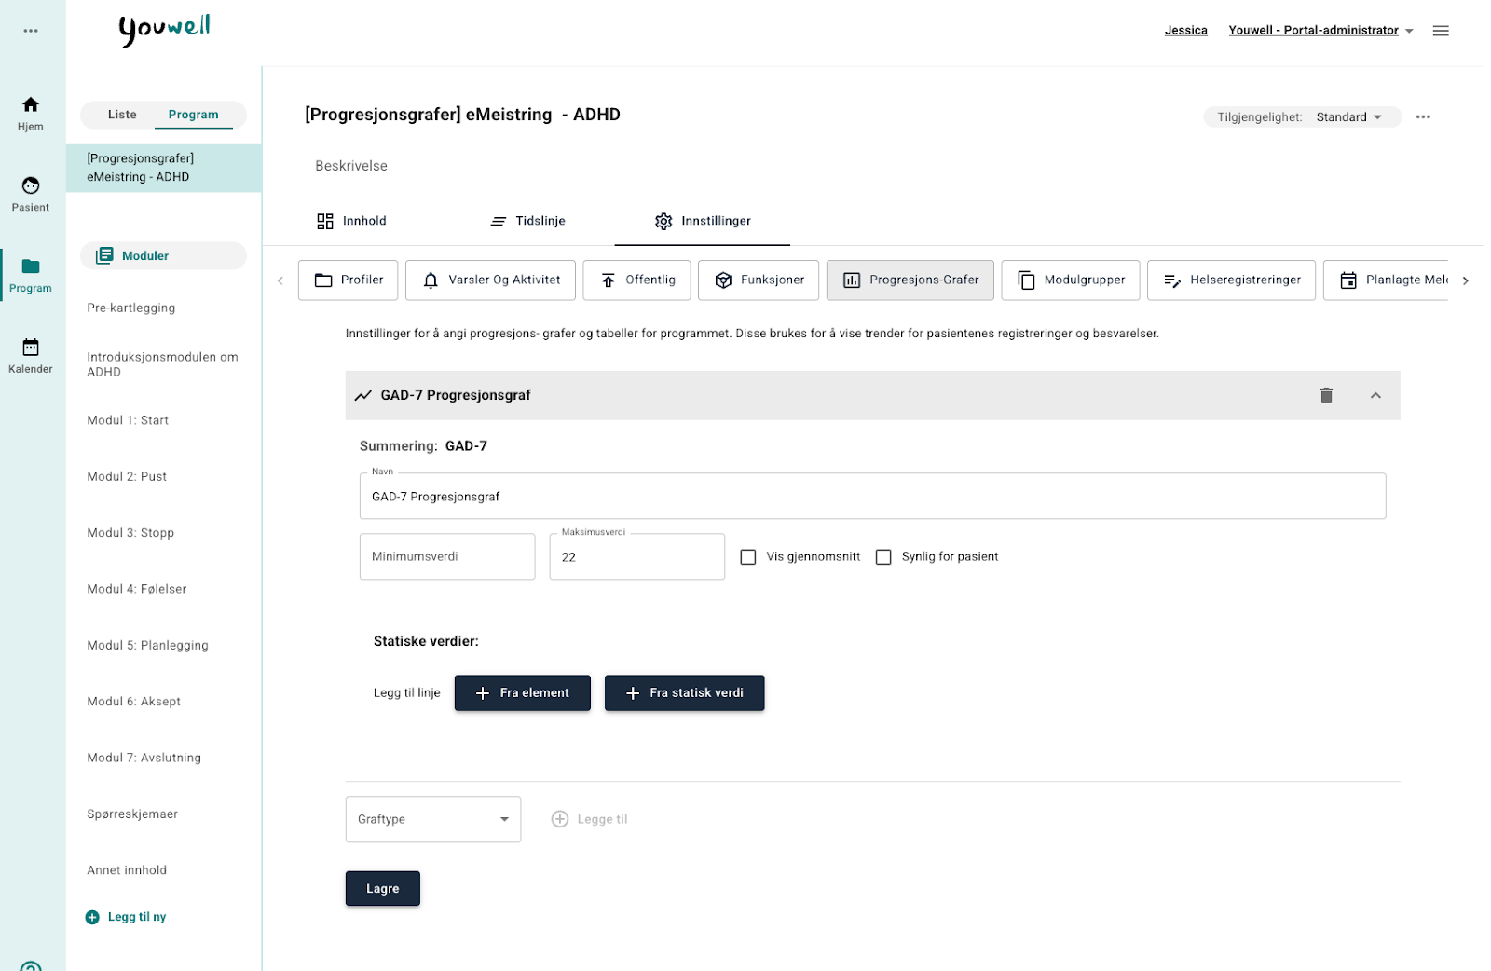The image size is (1491, 971).
Task: Open the Offentlig settings tab
Action: tap(637, 280)
